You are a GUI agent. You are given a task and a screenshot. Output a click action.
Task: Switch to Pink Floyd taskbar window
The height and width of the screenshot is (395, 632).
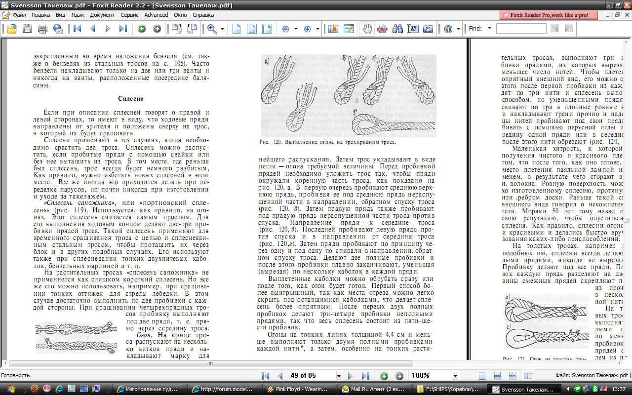[298, 389]
